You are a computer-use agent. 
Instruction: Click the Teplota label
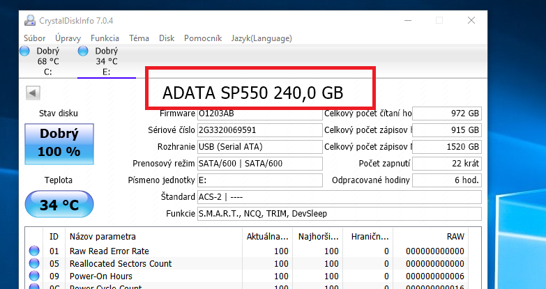coord(59,180)
